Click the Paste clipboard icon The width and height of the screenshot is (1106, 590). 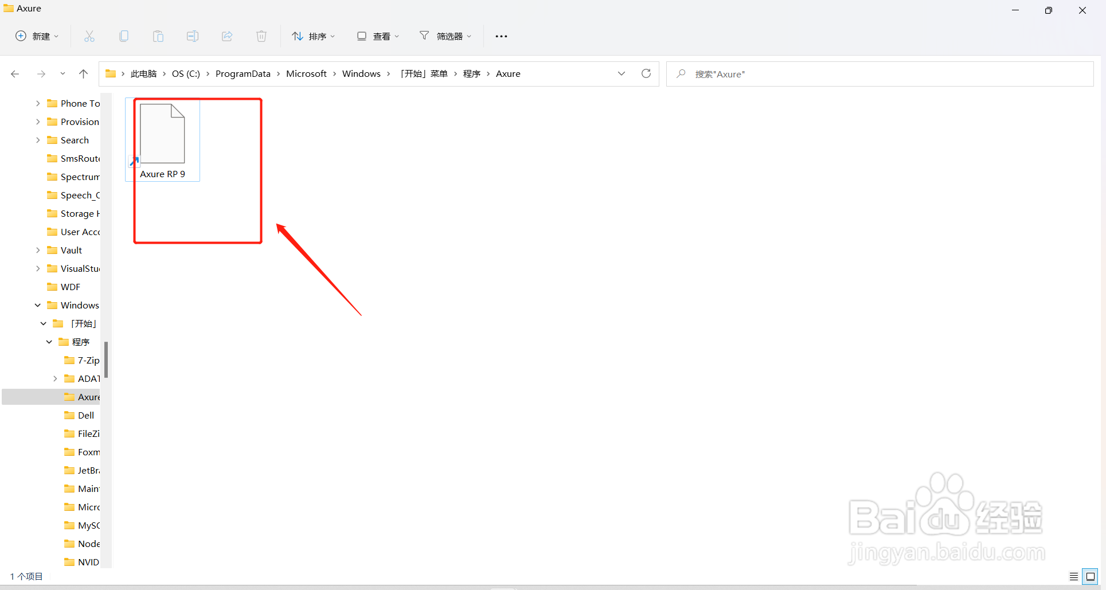pyautogui.click(x=158, y=36)
